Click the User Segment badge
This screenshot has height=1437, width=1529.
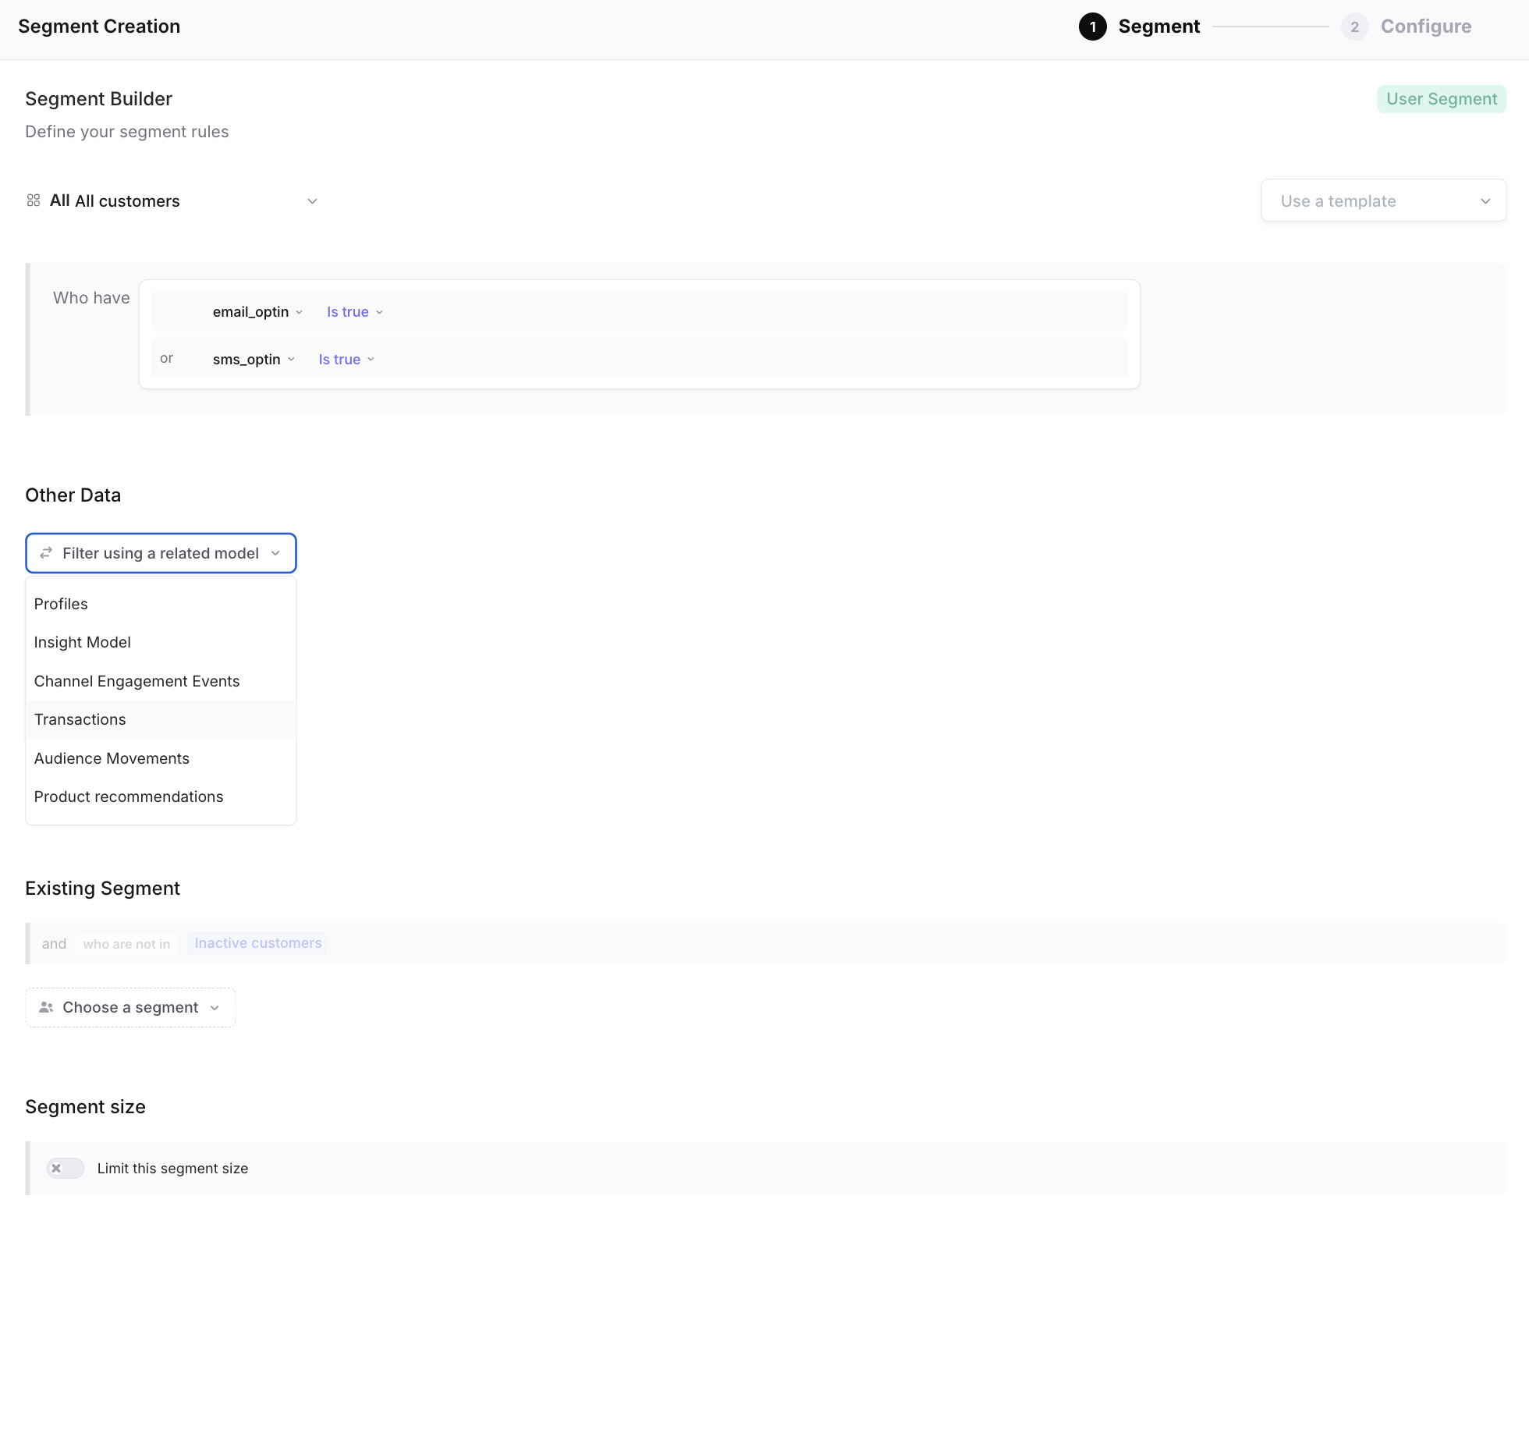point(1441,99)
